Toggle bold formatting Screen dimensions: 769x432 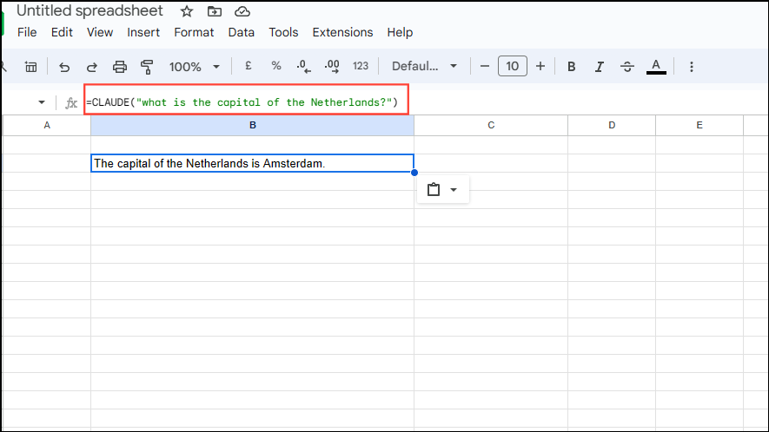(572, 67)
